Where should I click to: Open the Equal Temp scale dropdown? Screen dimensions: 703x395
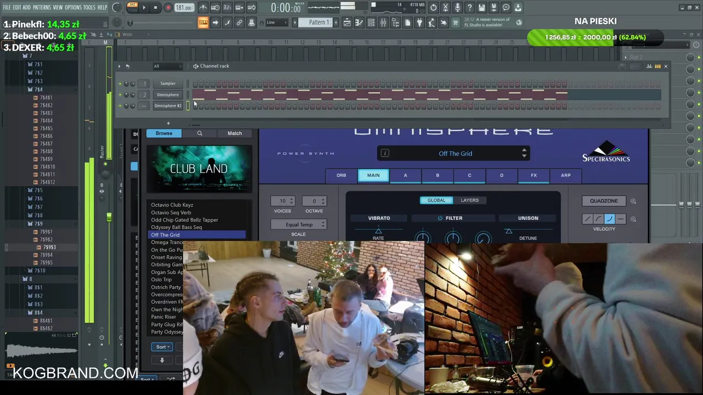tap(299, 224)
